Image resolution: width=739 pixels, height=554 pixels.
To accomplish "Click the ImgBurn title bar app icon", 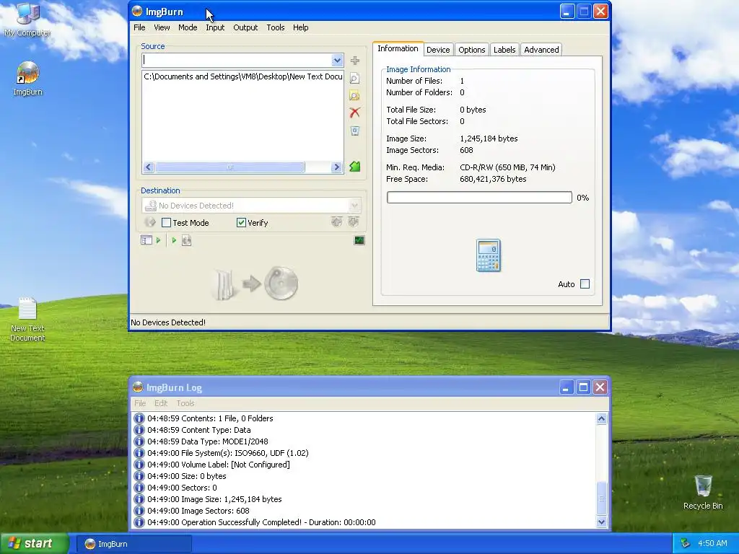I will click(137, 12).
